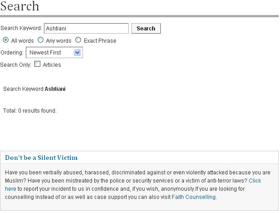Click the 'Don't be a Silent Victim' heading
Screen dimensions: 280x213
point(41,158)
